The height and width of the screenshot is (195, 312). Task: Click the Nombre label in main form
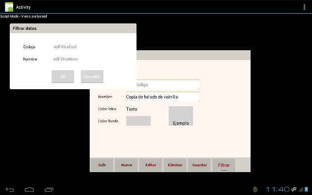click(105, 97)
